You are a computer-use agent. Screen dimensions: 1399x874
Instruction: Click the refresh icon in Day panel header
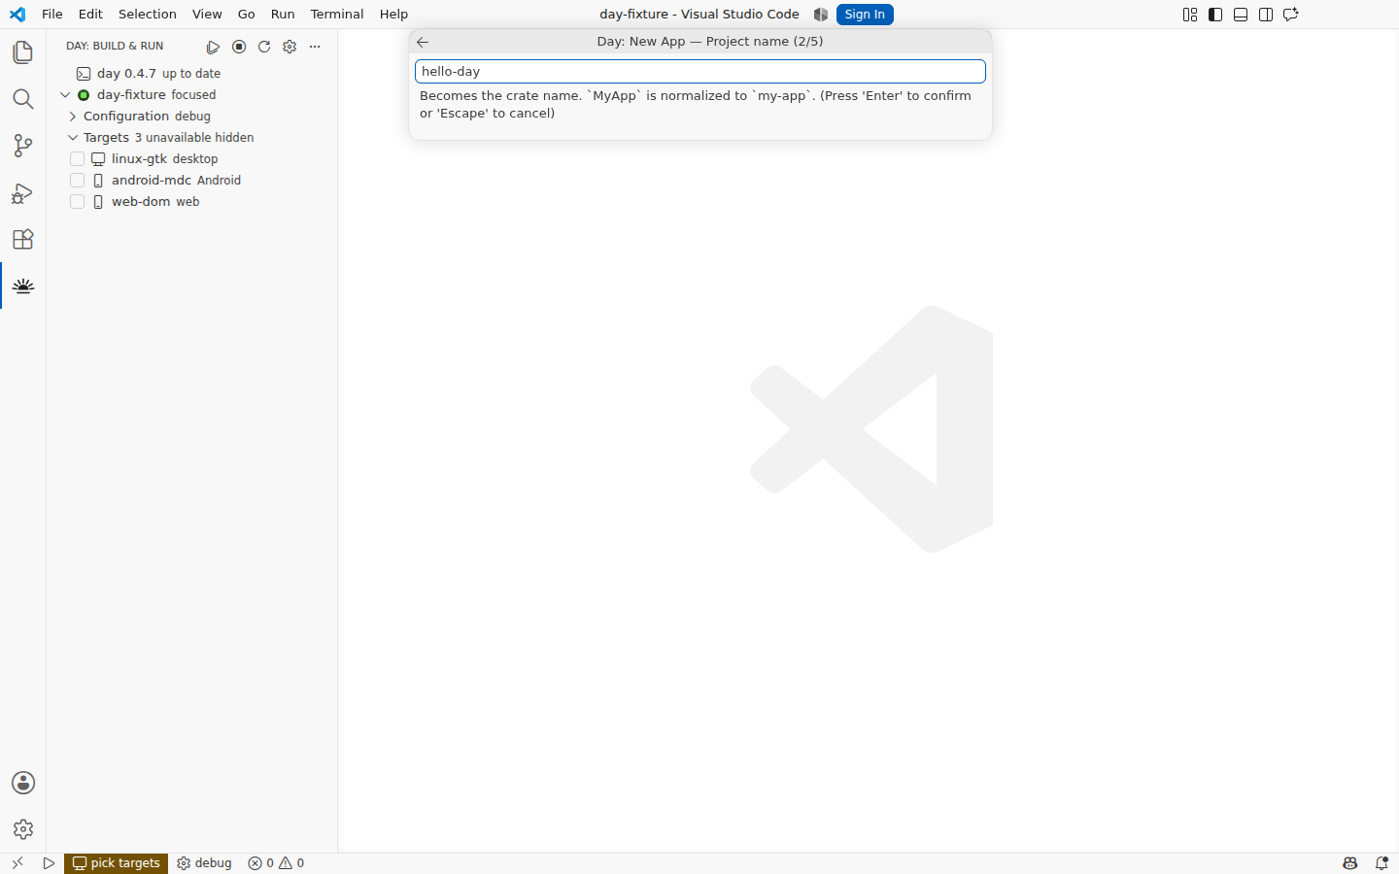click(264, 47)
